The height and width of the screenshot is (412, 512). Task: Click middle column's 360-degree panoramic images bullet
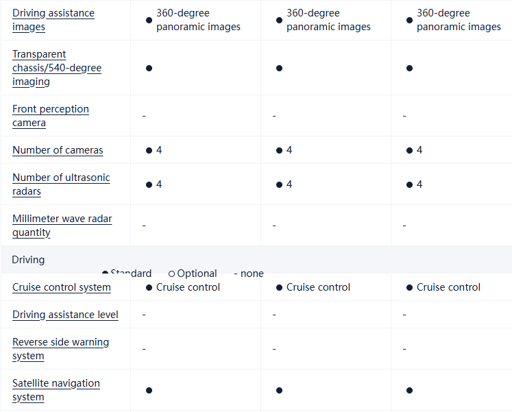279,20
